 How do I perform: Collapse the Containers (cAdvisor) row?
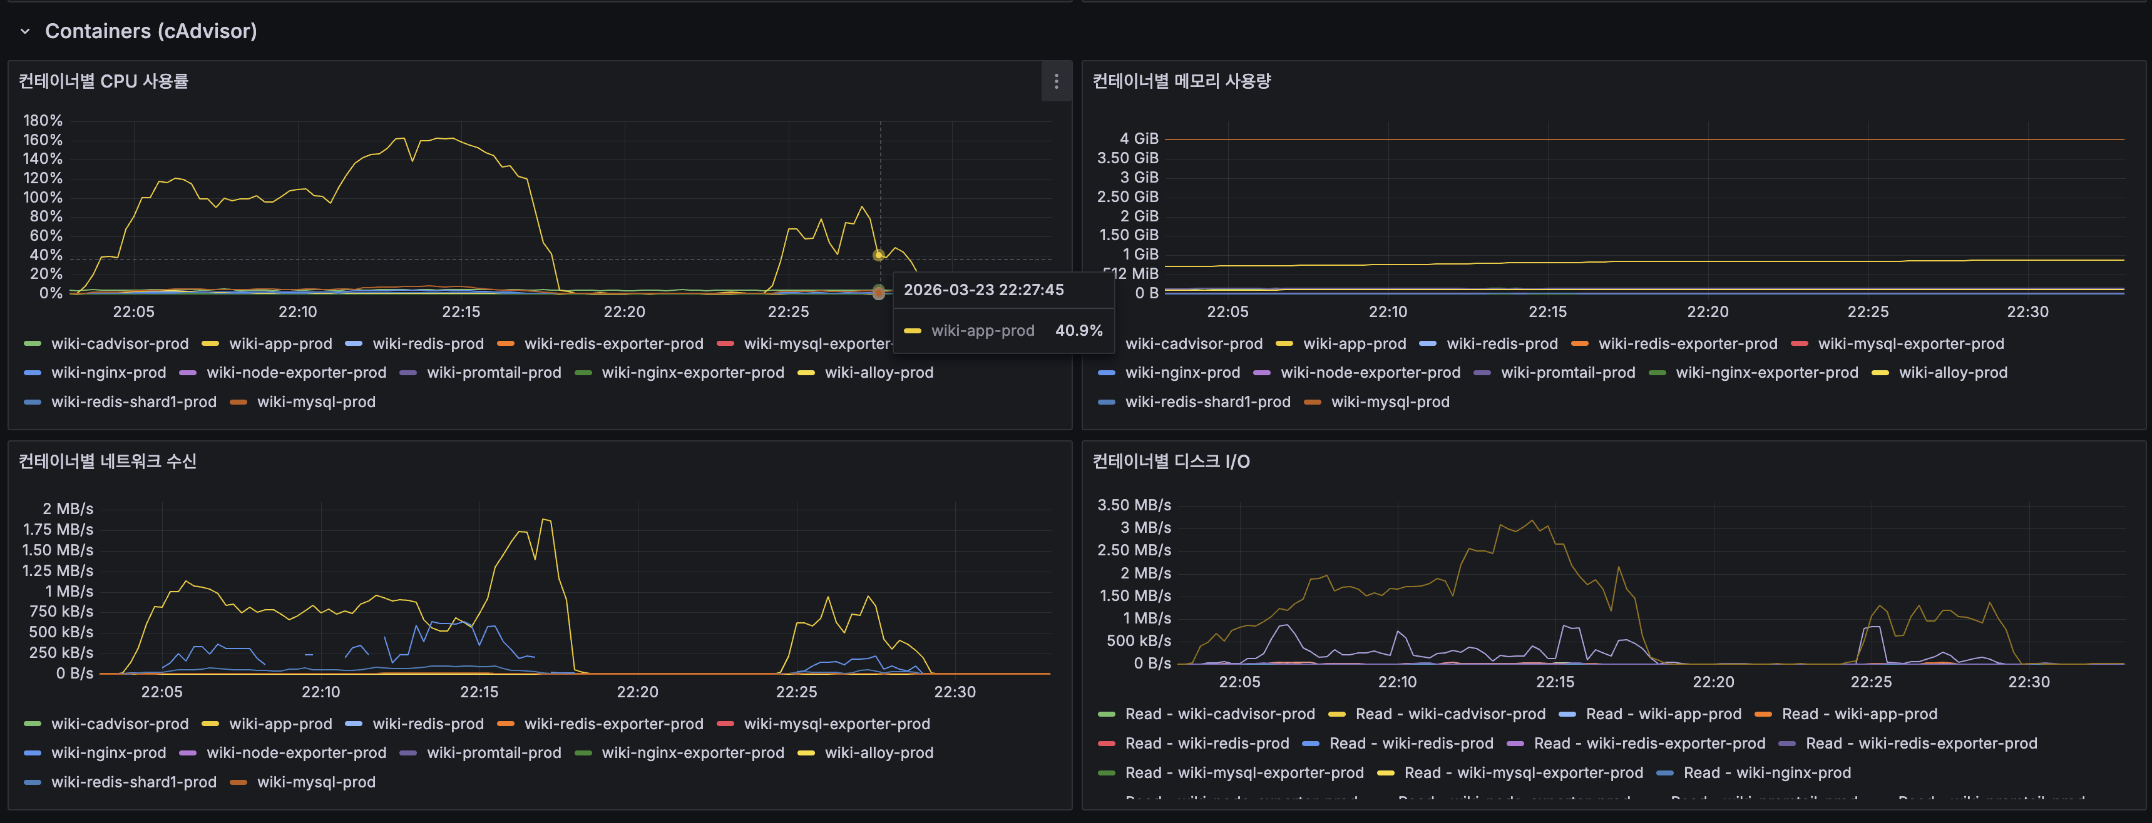[26, 31]
